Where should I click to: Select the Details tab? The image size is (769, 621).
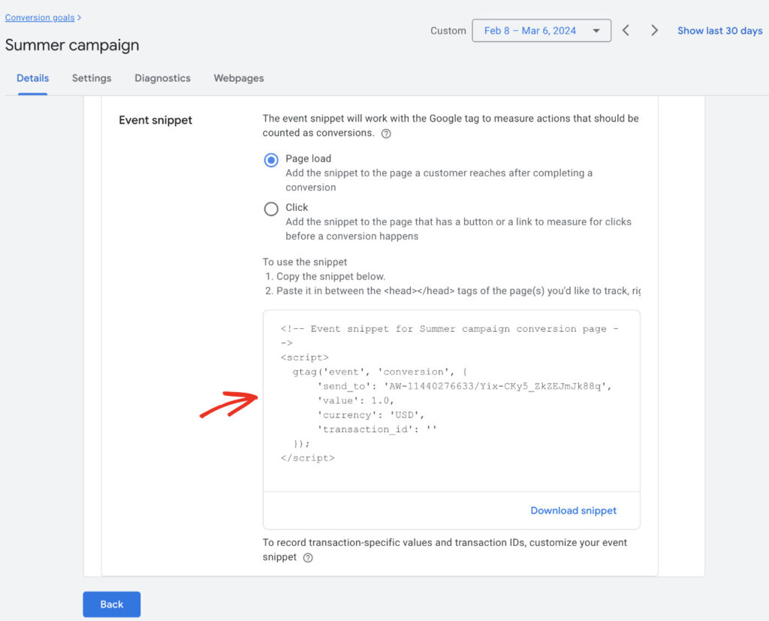32,78
